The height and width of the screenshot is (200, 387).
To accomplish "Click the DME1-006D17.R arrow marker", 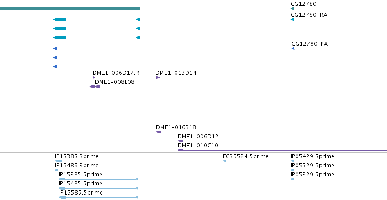I will [94, 78].
